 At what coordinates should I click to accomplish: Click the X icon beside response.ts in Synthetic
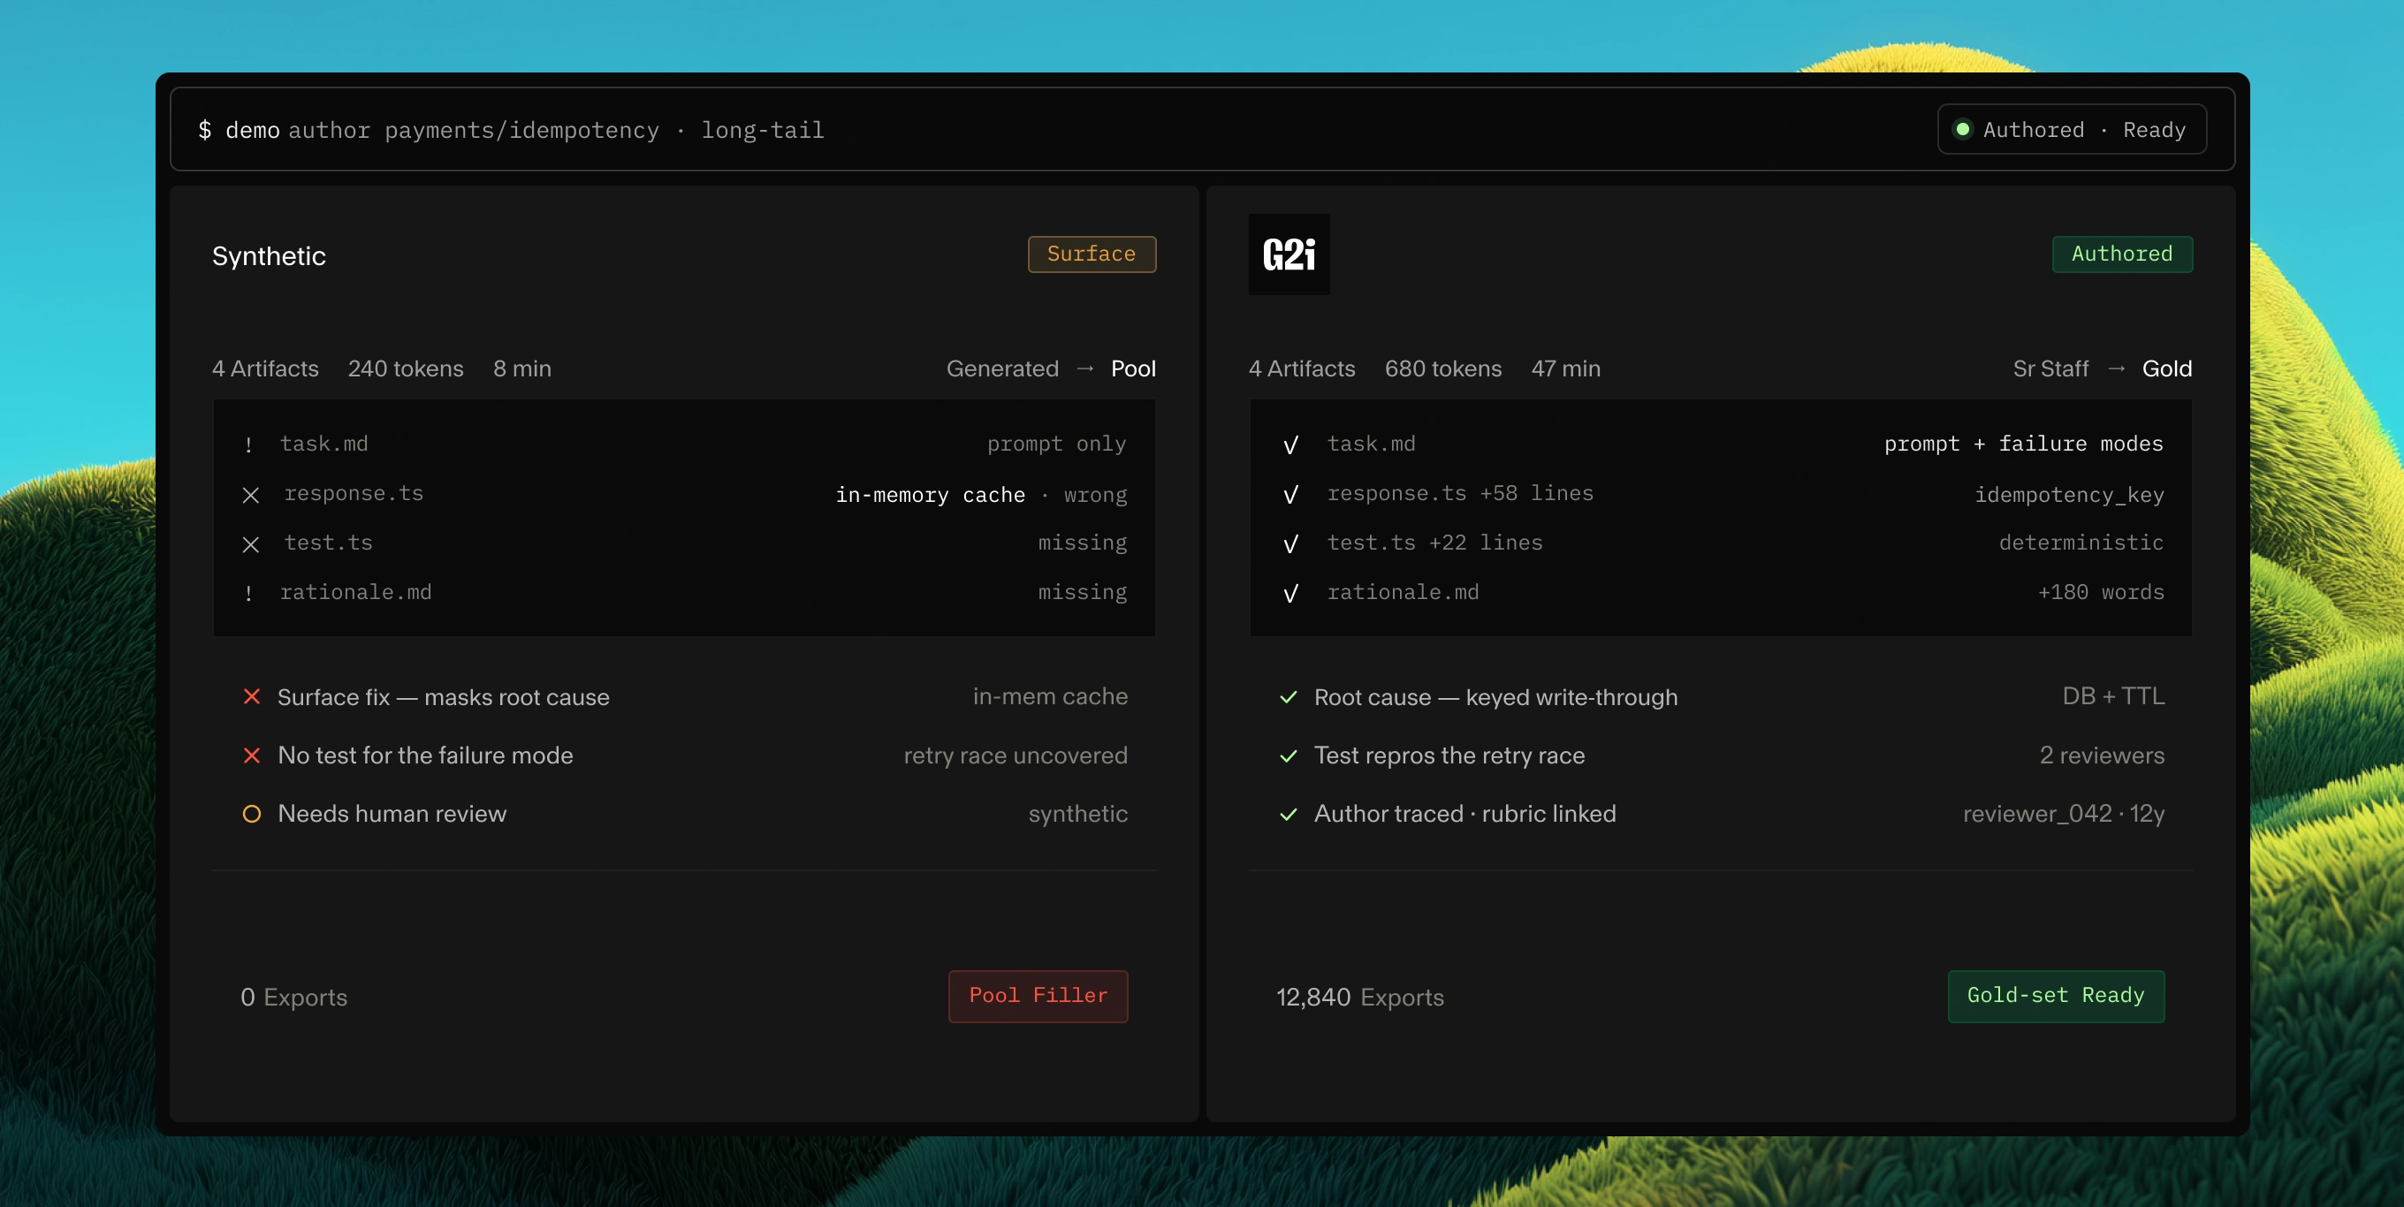click(251, 496)
